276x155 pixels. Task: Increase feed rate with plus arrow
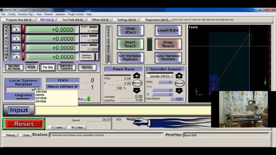137,76
